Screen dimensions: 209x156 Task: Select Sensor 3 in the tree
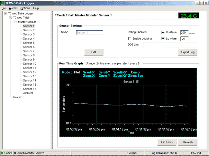(x=29, y=34)
